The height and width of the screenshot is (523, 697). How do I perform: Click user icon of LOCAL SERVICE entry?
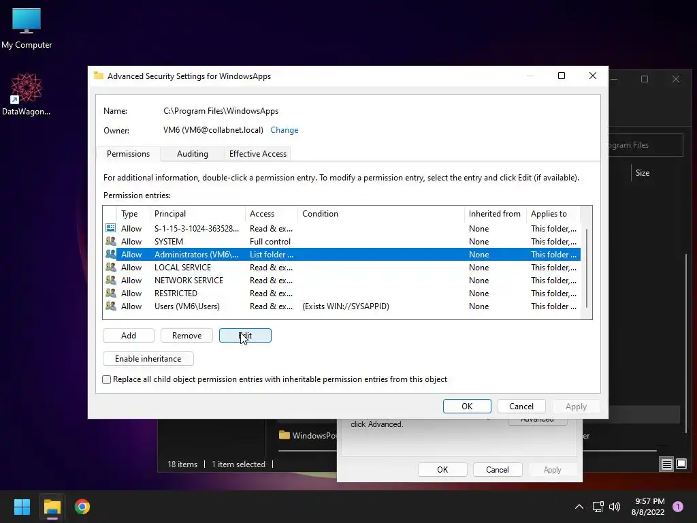pos(111,267)
